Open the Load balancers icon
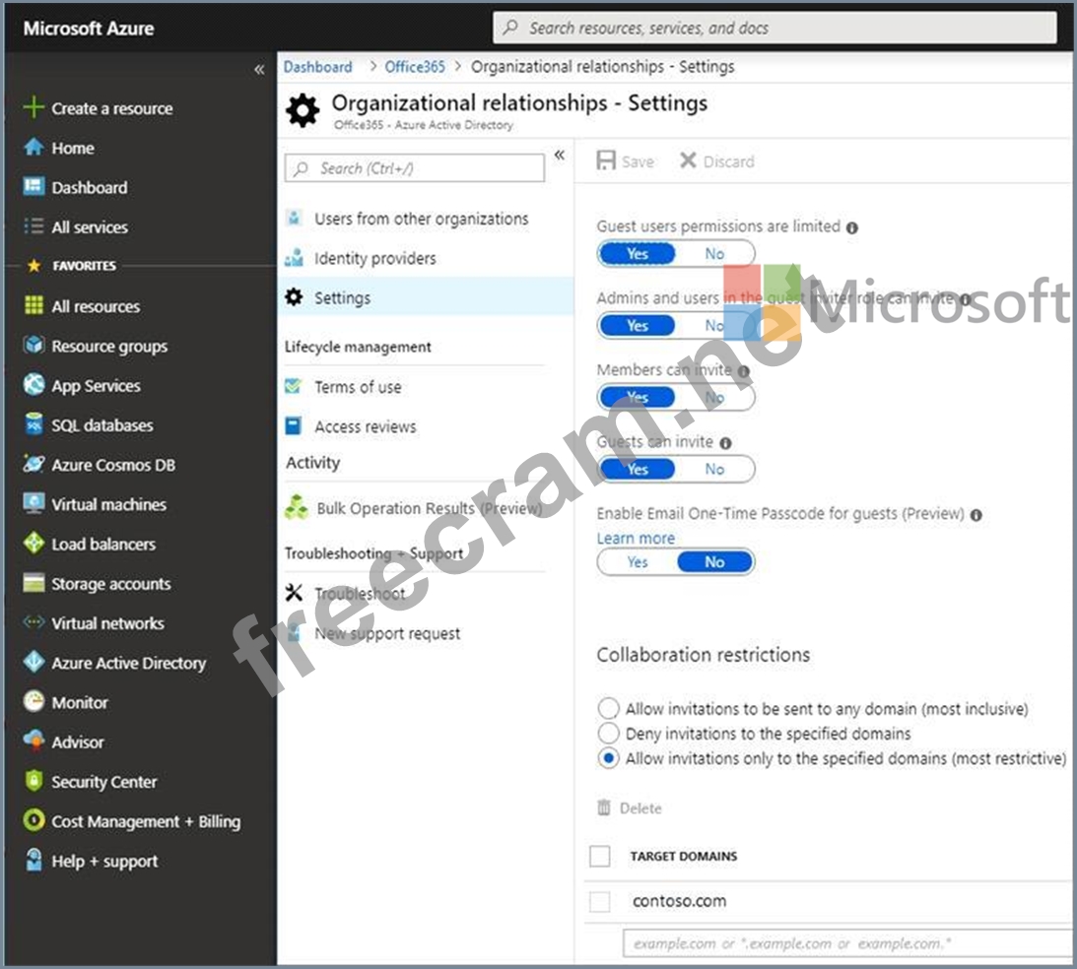 tap(34, 544)
